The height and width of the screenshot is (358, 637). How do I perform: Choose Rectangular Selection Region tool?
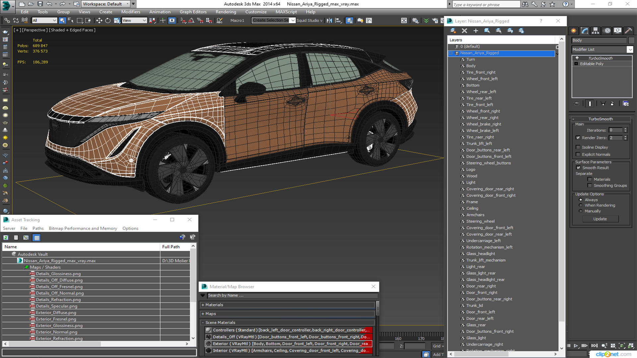[80, 21]
